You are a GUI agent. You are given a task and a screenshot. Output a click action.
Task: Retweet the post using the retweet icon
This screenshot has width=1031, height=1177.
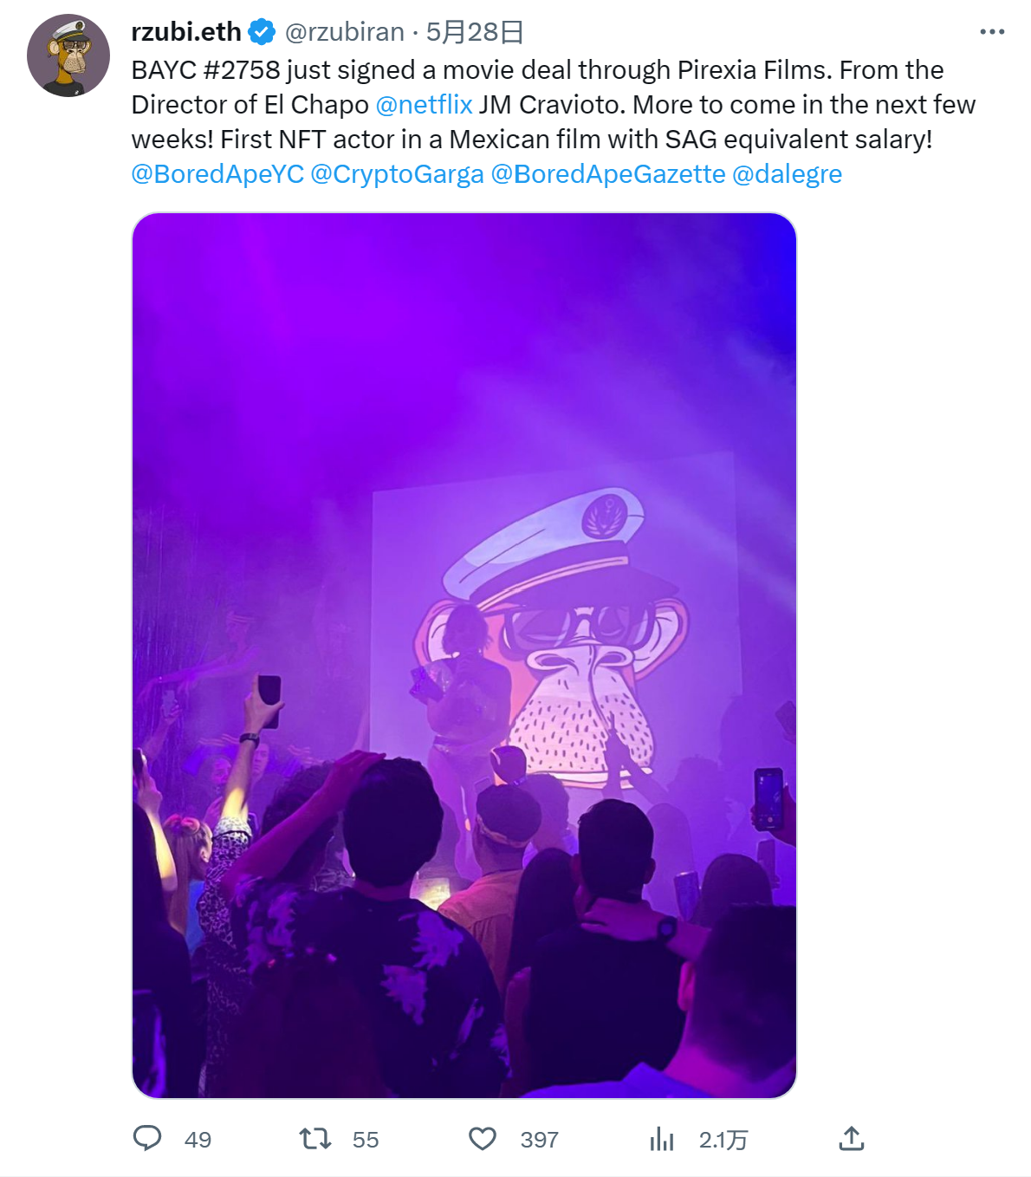coord(315,1138)
